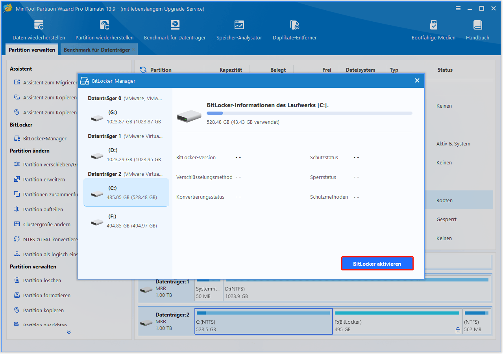
Task: Click drive C: usage progress bar
Action: pos(309,113)
